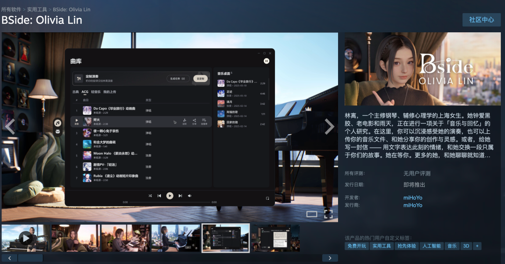The width and height of the screenshot is (505, 264).
Task: Click the 回家的路 album cover in 音乐桌面
Action: click(x=221, y=124)
